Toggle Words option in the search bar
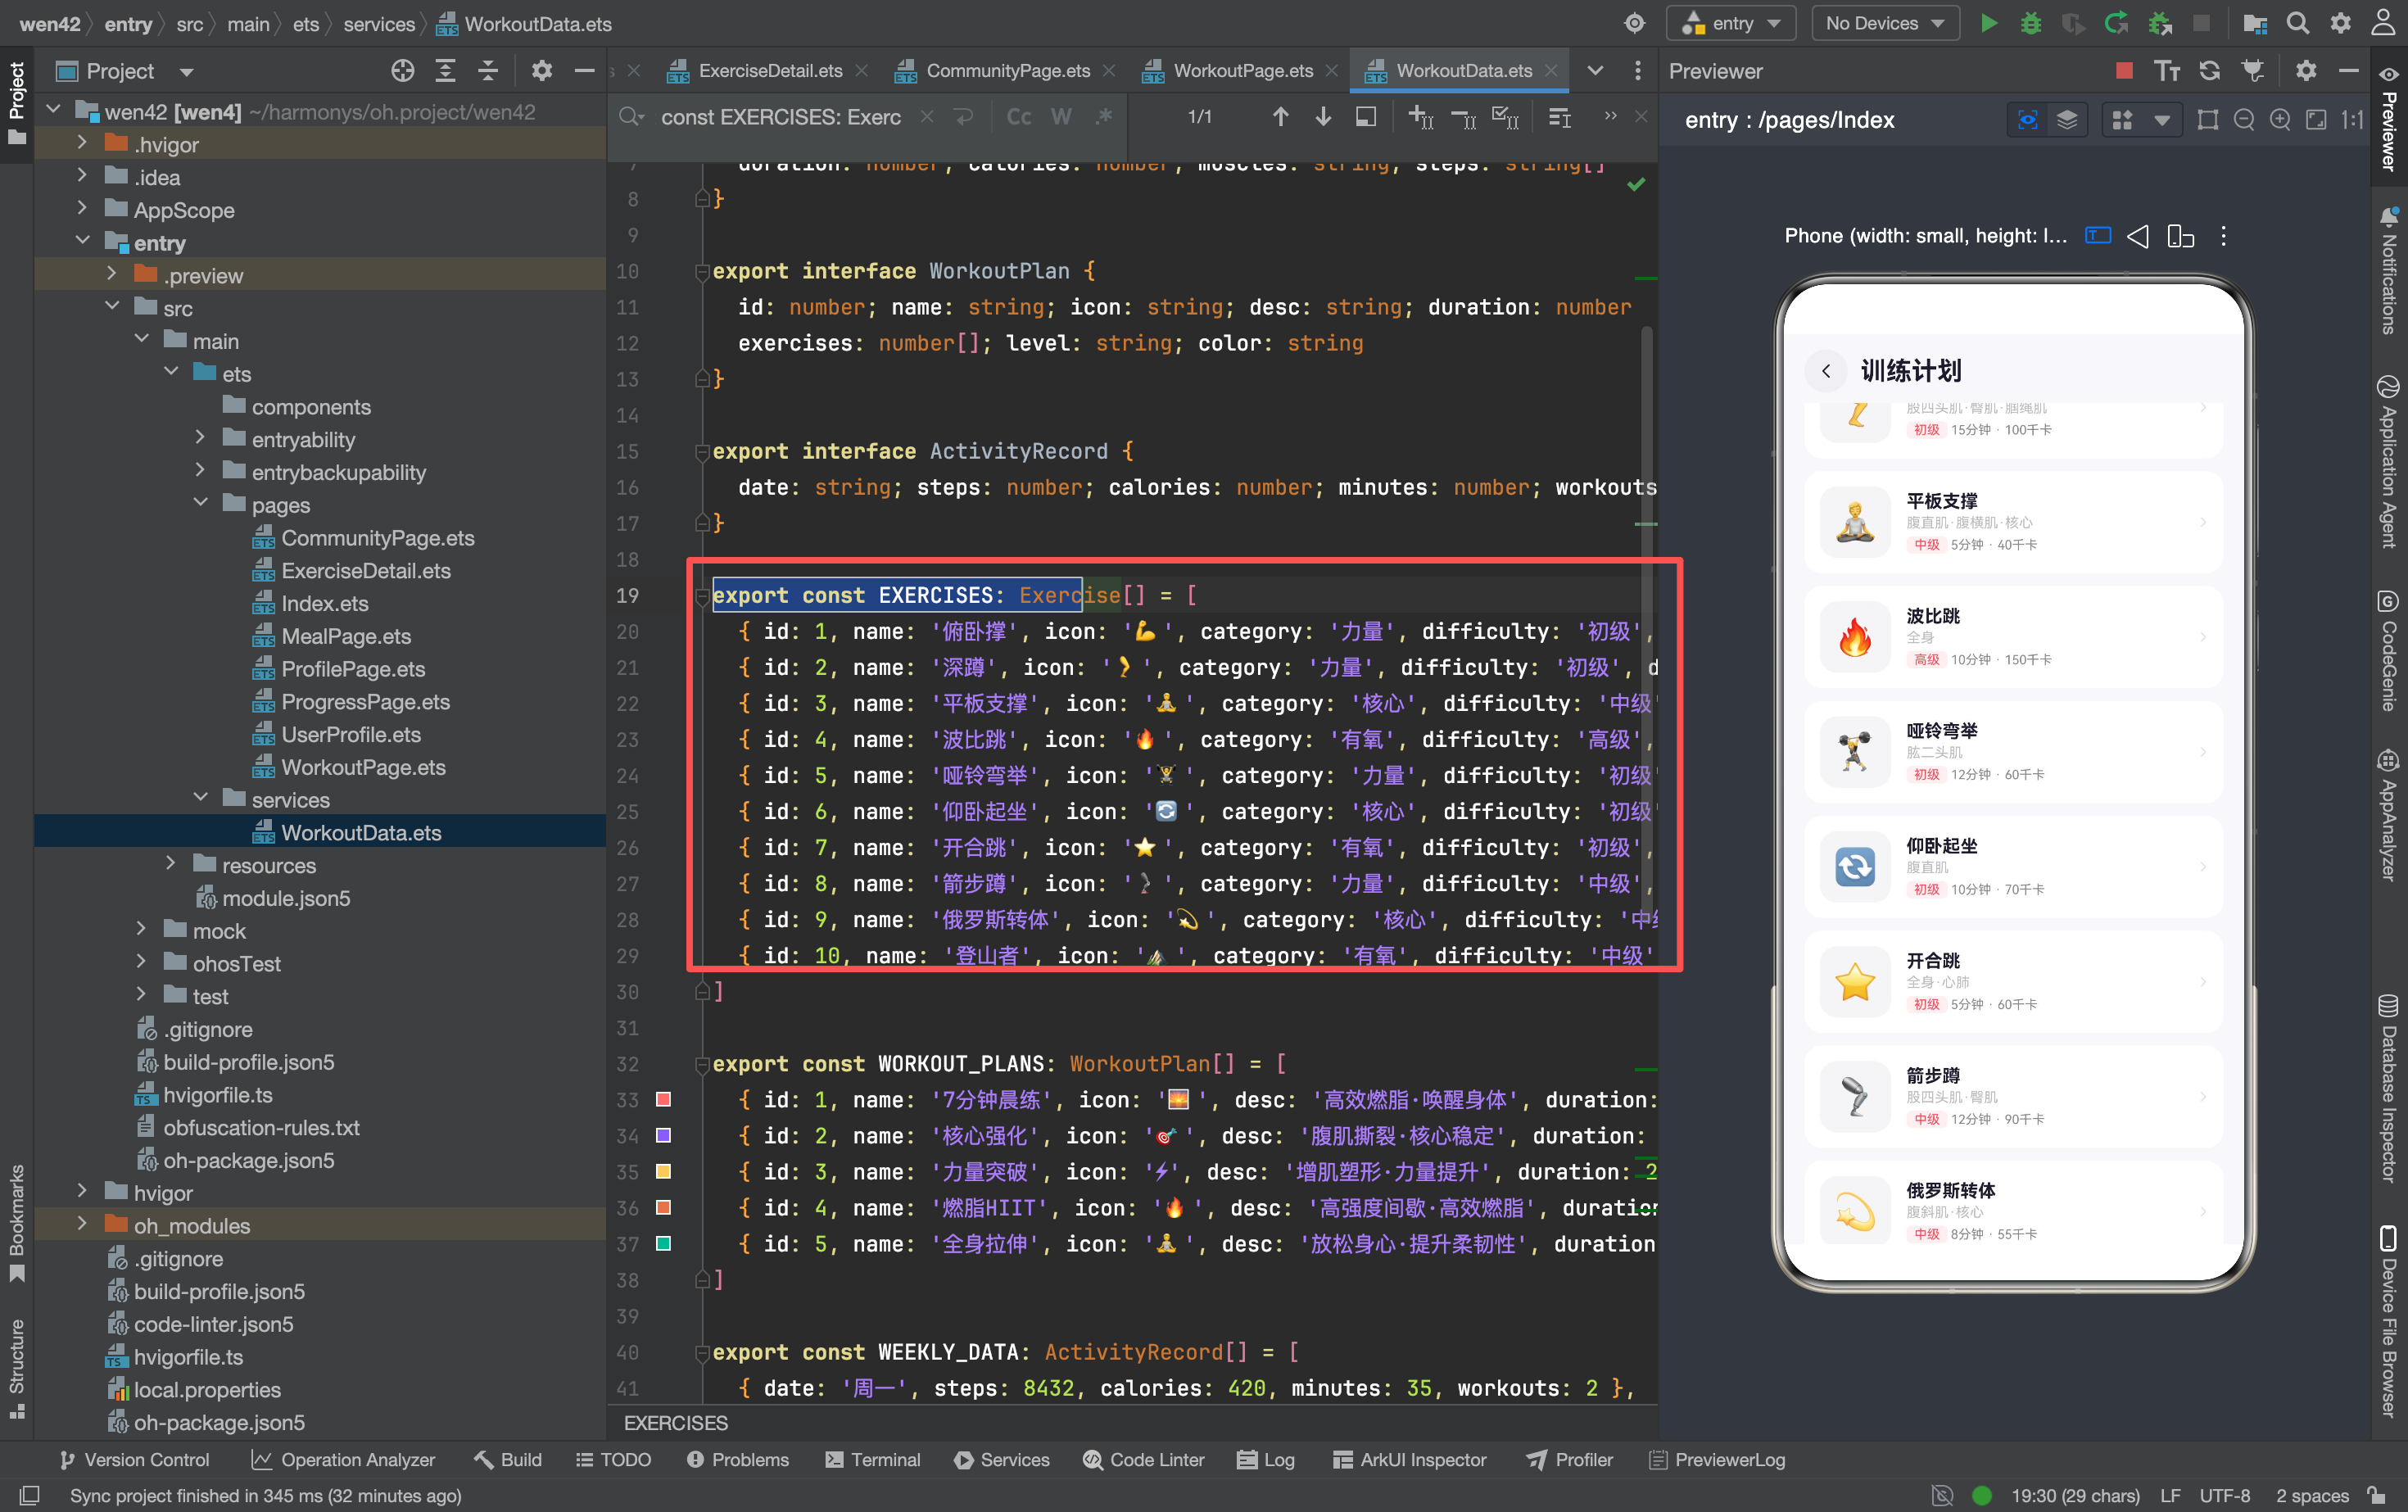This screenshot has height=1512, width=2408. [x=1061, y=117]
